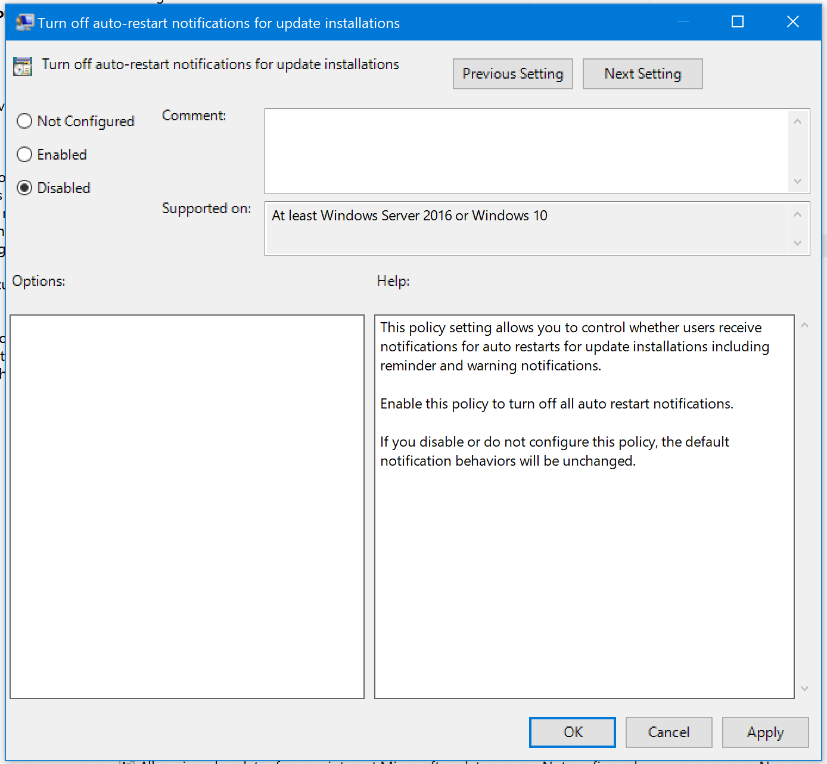Minimize the policy dialog window

pyautogui.click(x=683, y=22)
